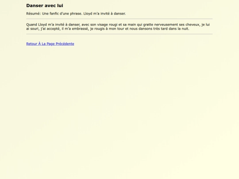This screenshot has width=239, height=179.
Task: Open the Retour À La Page Précédente link
Action: pos(50,44)
